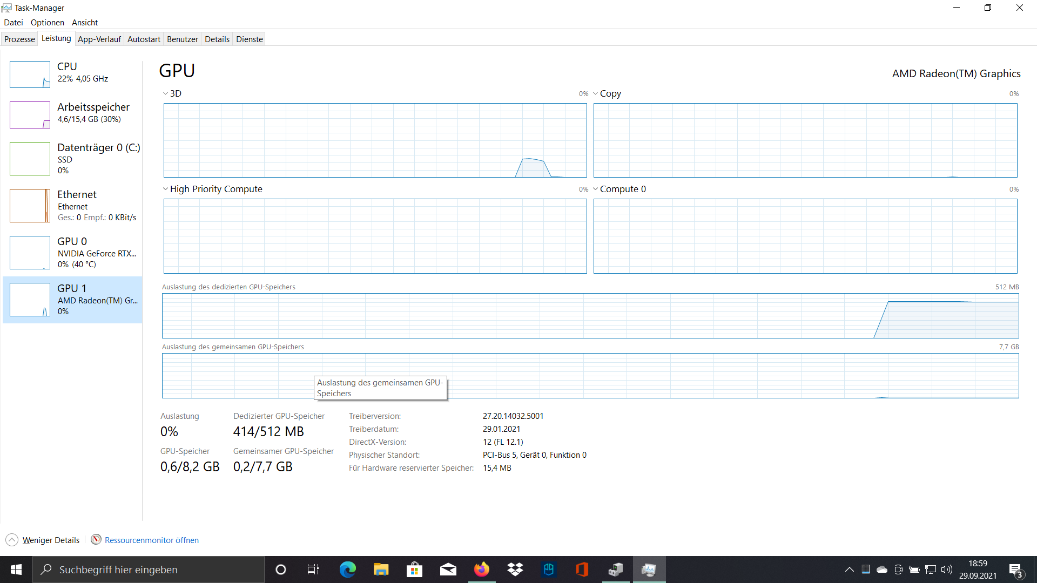Viewport: 1037px width, 583px height.
Task: Open the Datenträger 0 (C:) view
Action: 72,159
